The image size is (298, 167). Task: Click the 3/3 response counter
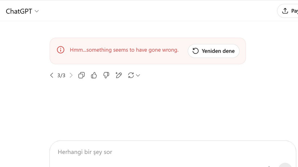coord(61,76)
